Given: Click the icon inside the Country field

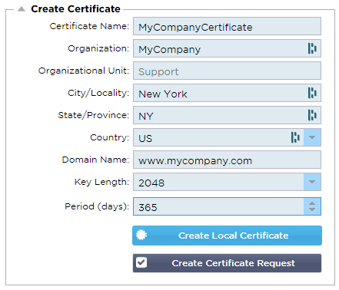Looking at the screenshot, I should coord(295,137).
